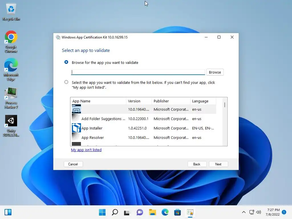Open File Explorer from the taskbar
This screenshot has height=219, width=292.
click(x=152, y=212)
